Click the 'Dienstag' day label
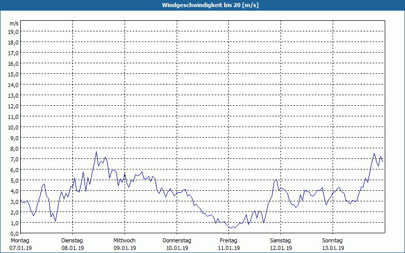This screenshot has width=405, height=253. click(72, 241)
